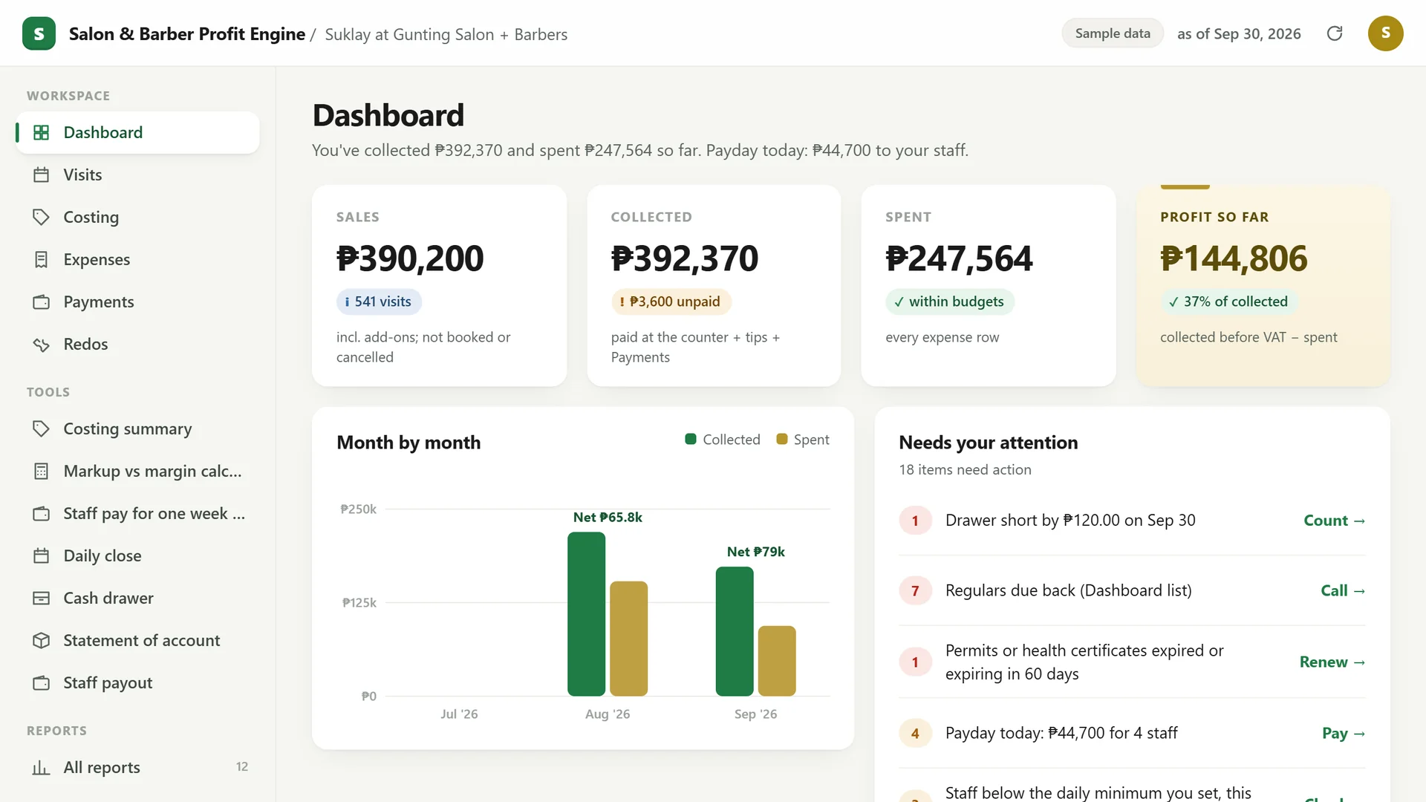
Task: Click Count link for drawer short
Action: (1334, 521)
